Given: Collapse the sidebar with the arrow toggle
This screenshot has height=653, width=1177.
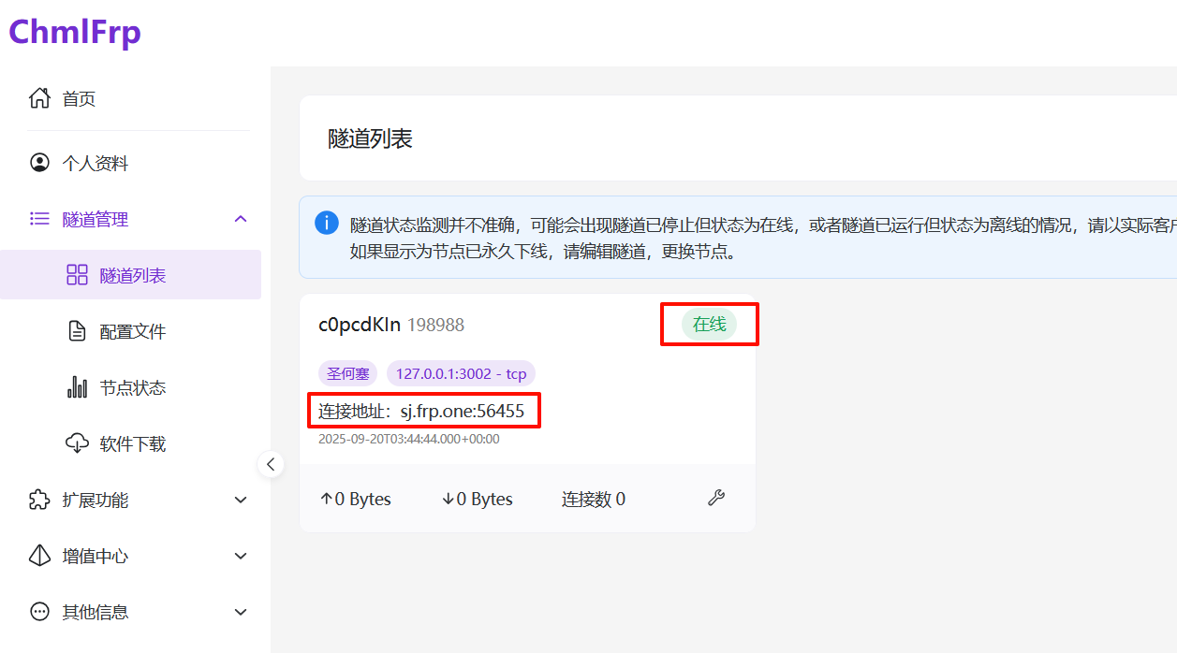Looking at the screenshot, I should pos(271,464).
